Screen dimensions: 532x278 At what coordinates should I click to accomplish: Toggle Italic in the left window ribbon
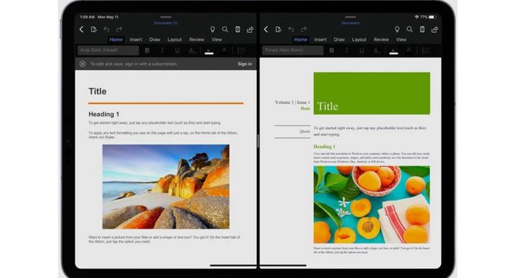pyautogui.click(x=162, y=51)
